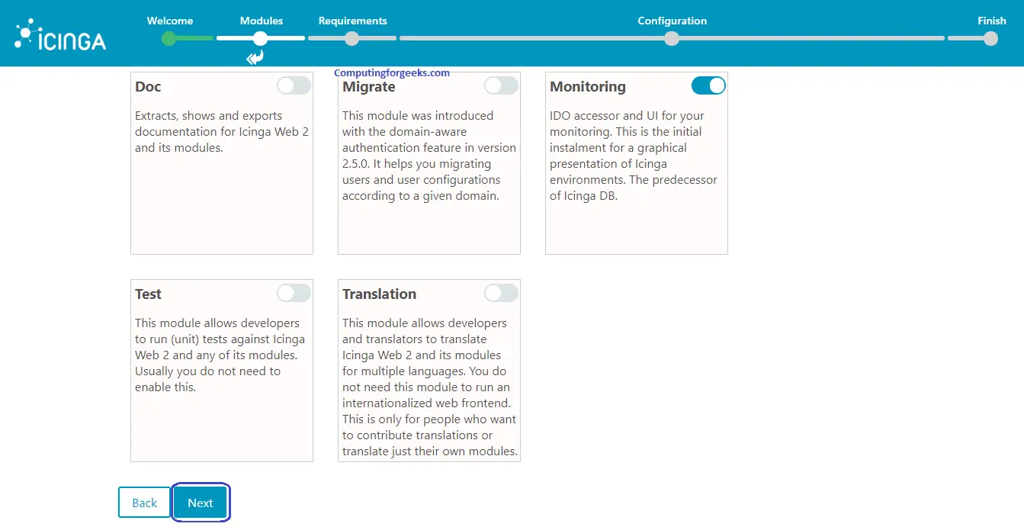The height and width of the screenshot is (530, 1024).
Task: Click the Modules step circle
Action: pos(261,38)
